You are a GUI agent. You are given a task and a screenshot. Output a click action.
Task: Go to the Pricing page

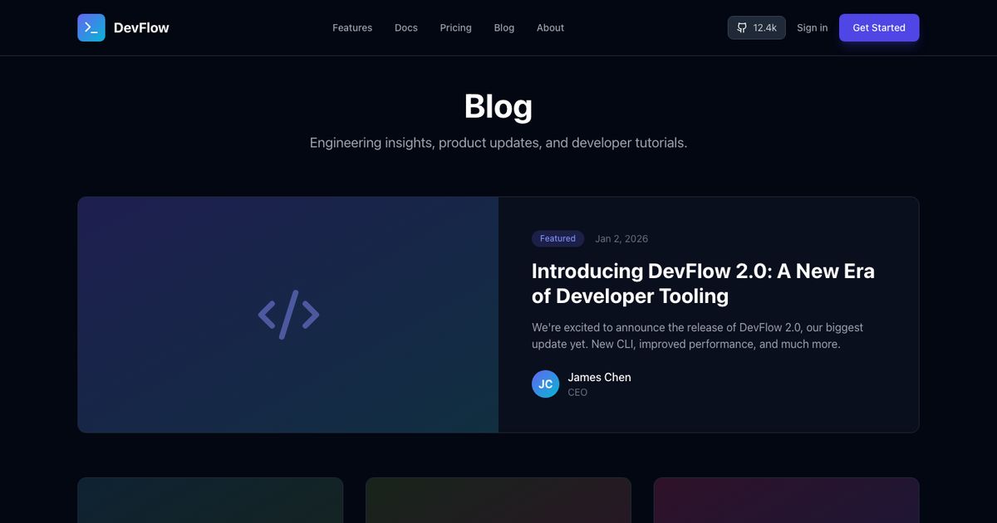[x=455, y=27]
